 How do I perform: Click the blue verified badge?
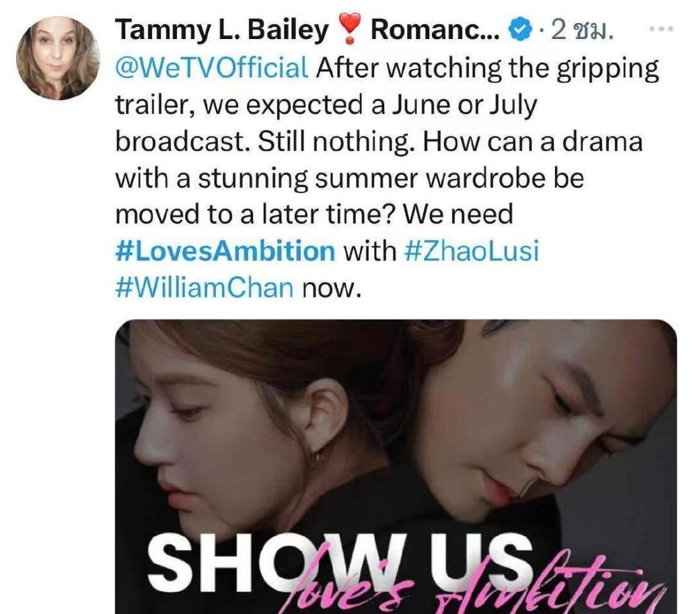click(519, 30)
